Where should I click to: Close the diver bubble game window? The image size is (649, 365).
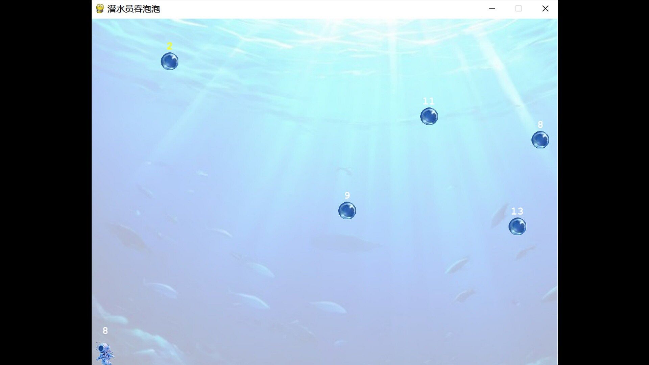coord(545,9)
